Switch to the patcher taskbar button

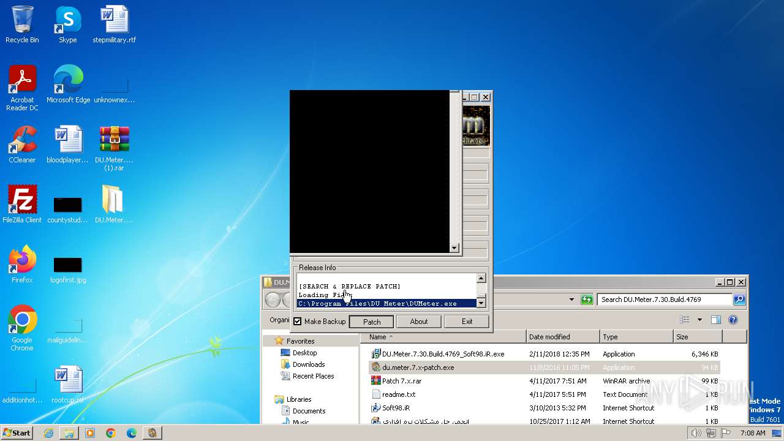point(153,433)
